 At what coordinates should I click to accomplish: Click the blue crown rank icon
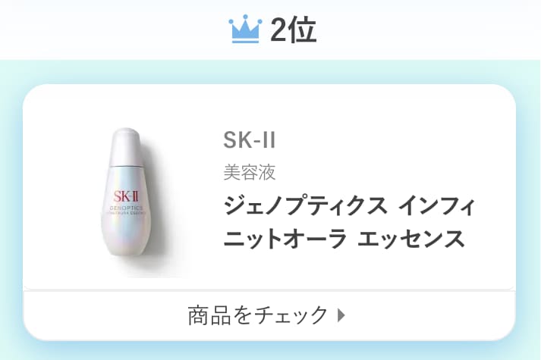[x=245, y=29]
